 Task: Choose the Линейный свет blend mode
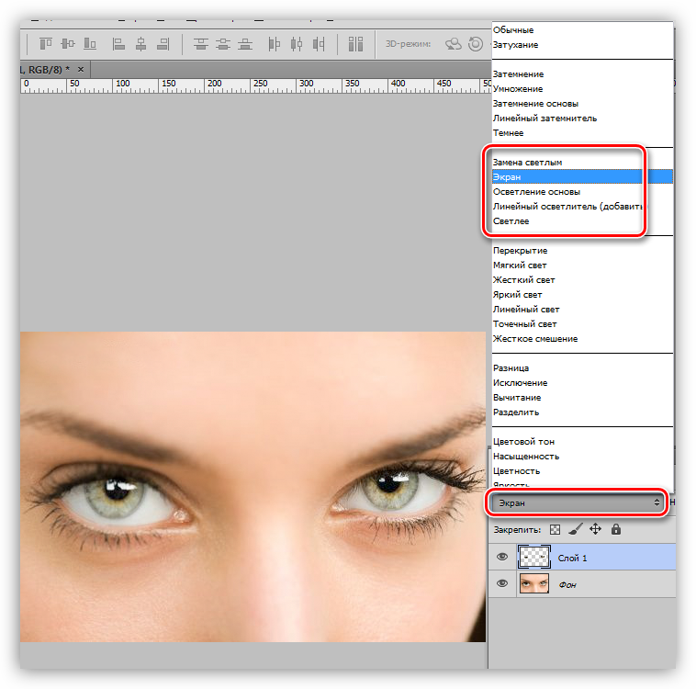[x=526, y=309]
